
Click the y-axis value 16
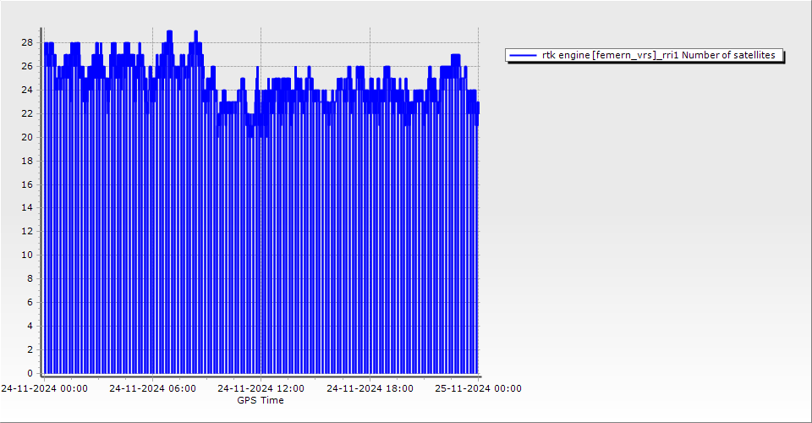(27, 184)
